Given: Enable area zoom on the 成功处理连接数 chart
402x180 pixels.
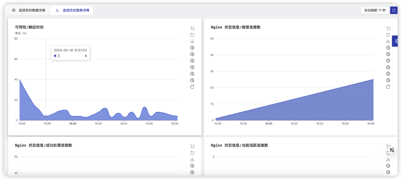Looking at the screenshot, I should click(192, 146).
